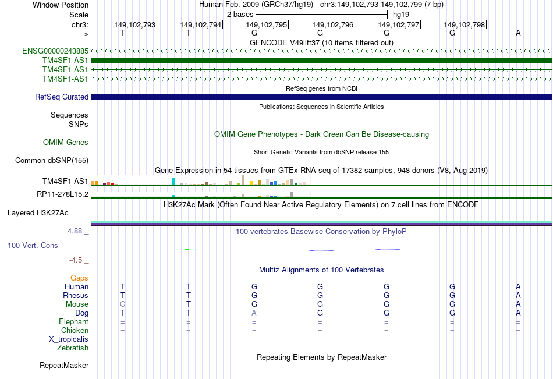Open Short Genetic Variants from dbSNP title
This screenshot has height=379, width=553.
[321, 152]
